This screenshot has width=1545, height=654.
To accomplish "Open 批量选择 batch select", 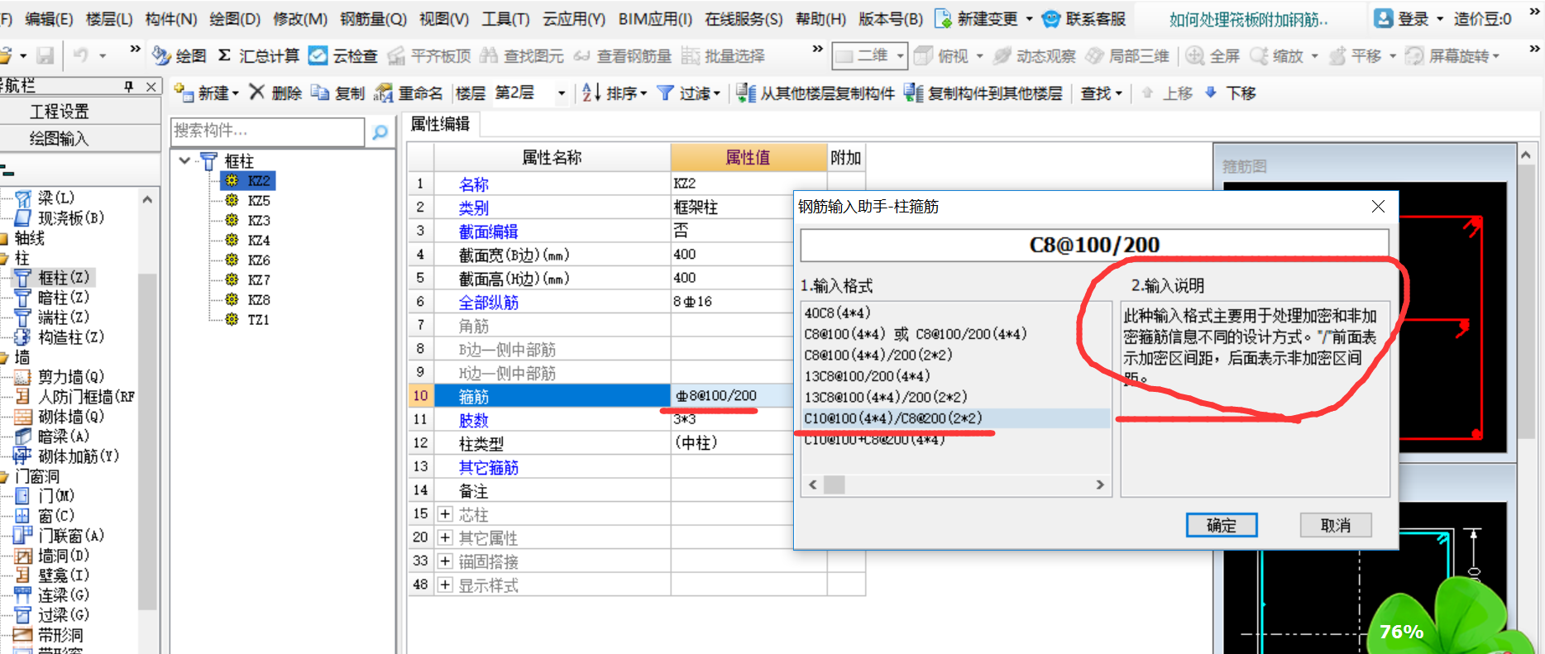I will [x=723, y=55].
